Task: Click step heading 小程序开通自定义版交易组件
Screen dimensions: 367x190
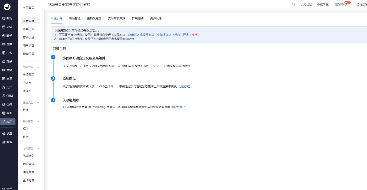Action: click(84, 58)
